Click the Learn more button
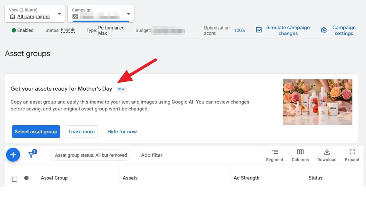The width and height of the screenshot is (366, 205). (81, 132)
